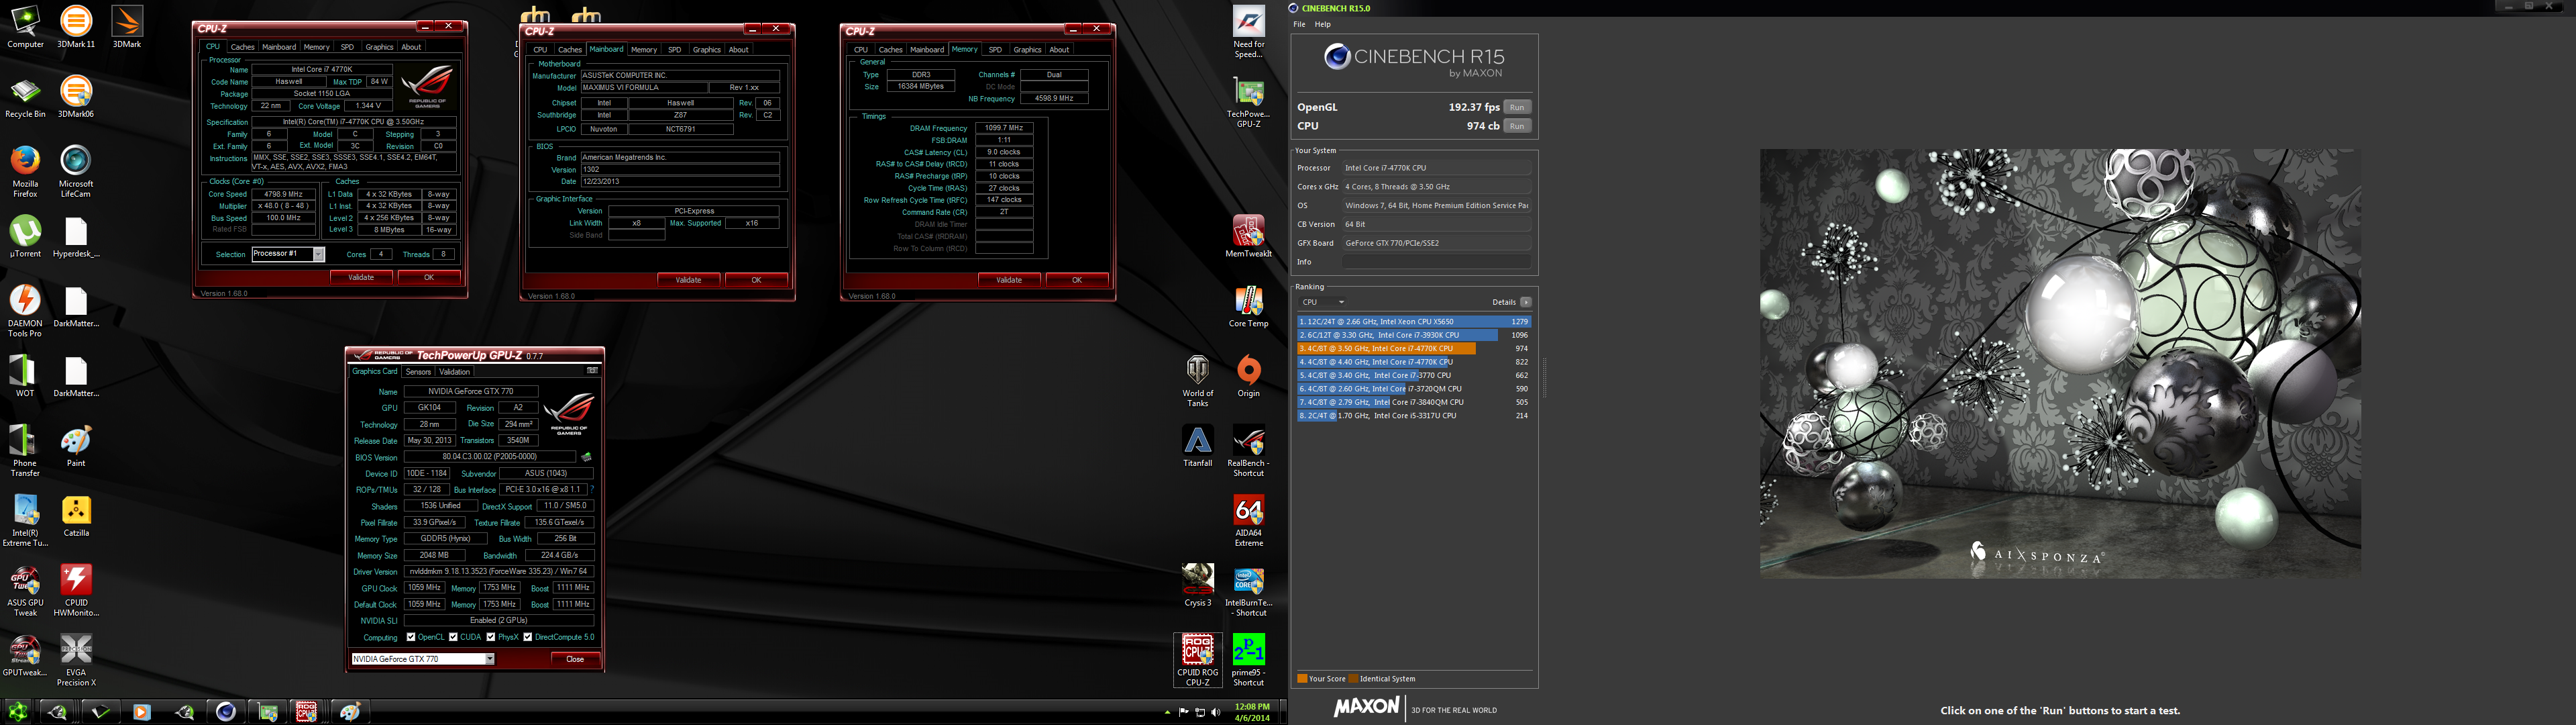Open Cinebench File menu
This screenshot has width=2576, height=725.
click(1299, 24)
